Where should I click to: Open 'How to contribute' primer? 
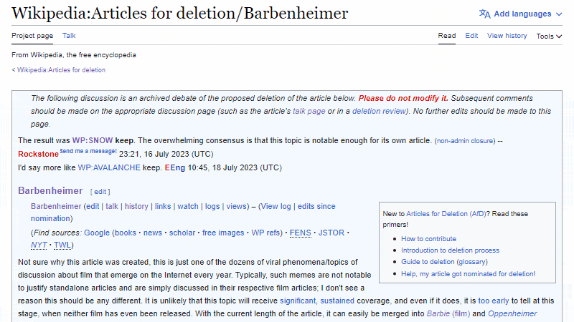[x=428, y=239]
